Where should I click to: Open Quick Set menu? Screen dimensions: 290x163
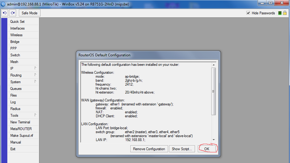coord(23,22)
